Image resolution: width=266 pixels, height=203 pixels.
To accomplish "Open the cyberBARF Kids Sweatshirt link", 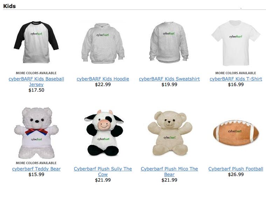I will pos(169,79).
